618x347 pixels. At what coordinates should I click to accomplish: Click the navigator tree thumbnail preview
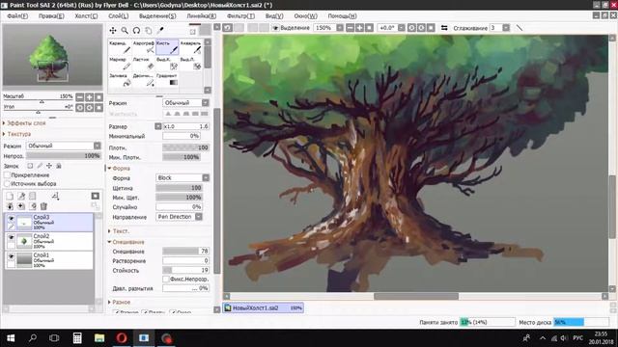click(x=52, y=55)
